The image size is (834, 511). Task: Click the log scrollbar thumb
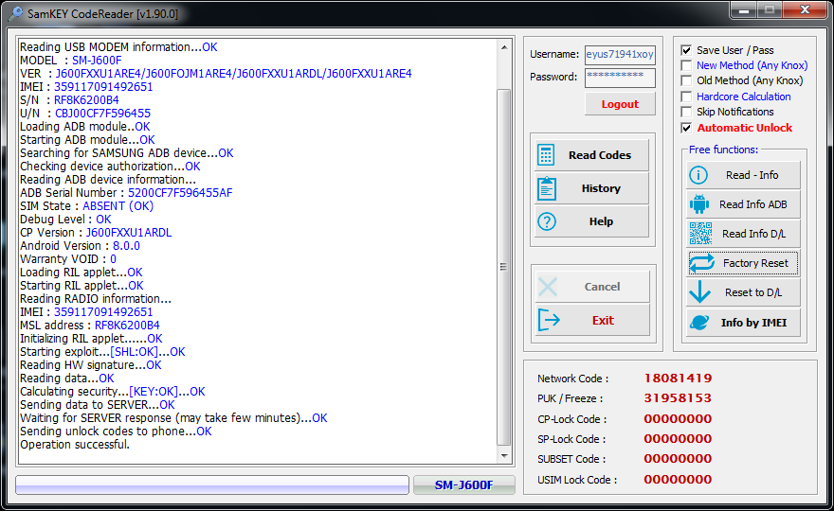point(503,267)
